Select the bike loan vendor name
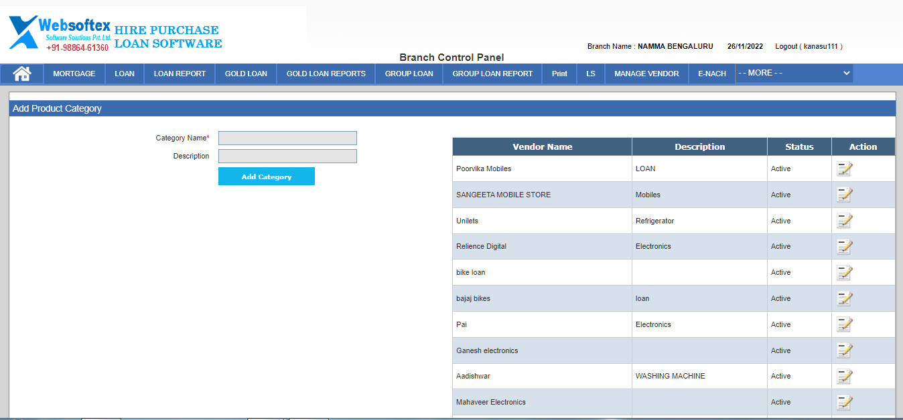 coord(470,272)
